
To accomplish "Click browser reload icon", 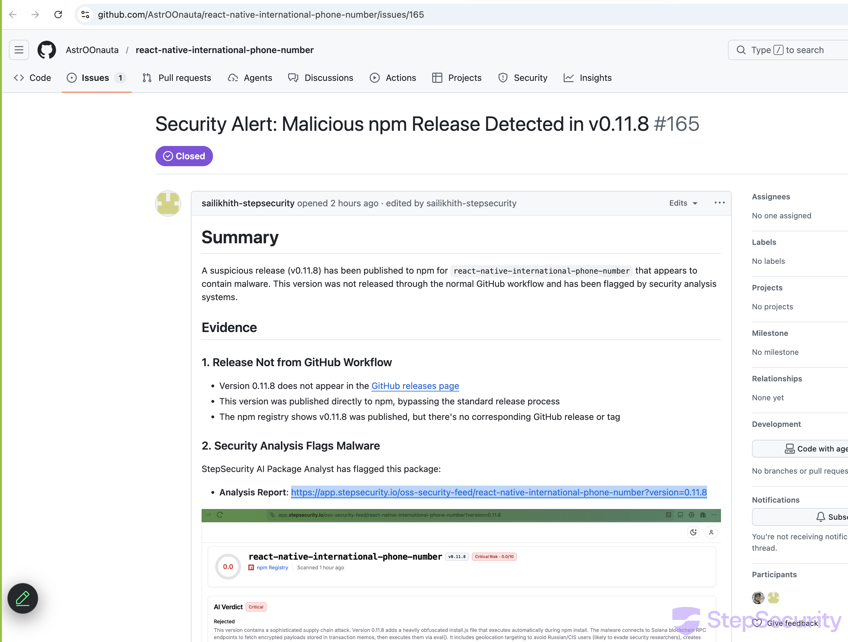I will point(58,15).
